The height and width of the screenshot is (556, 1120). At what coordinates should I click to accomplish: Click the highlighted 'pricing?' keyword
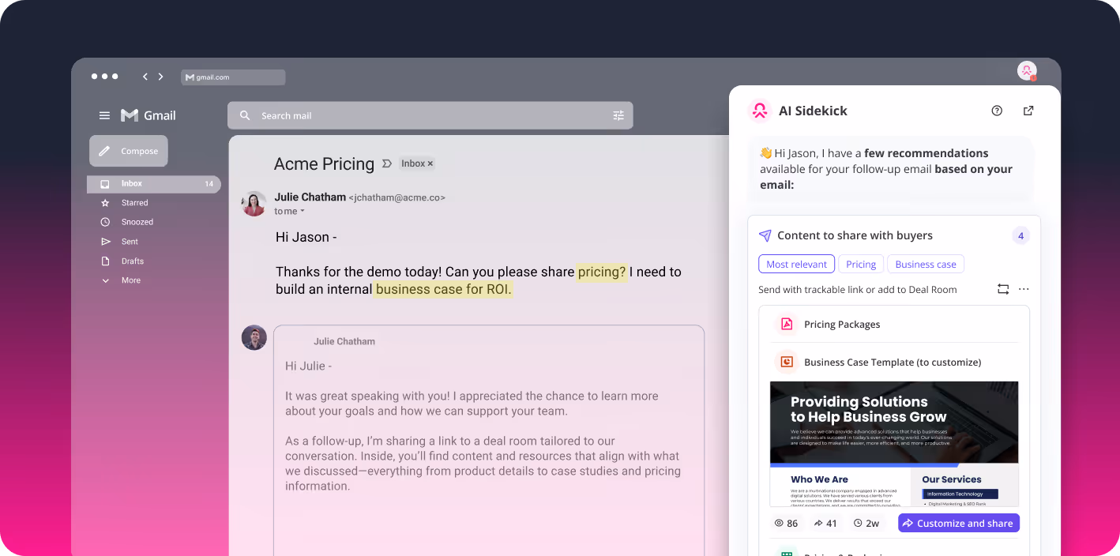pyautogui.click(x=602, y=272)
